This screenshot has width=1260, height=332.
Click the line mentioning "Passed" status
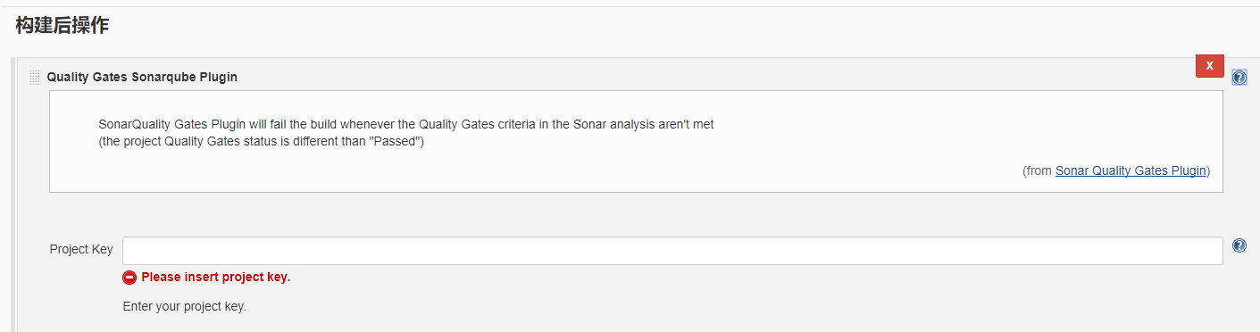(x=261, y=143)
